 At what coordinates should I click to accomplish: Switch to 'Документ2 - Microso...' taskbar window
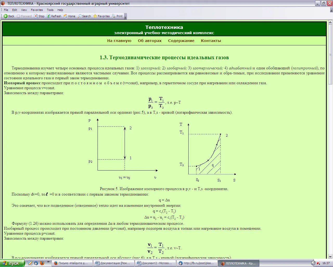[155, 263]
